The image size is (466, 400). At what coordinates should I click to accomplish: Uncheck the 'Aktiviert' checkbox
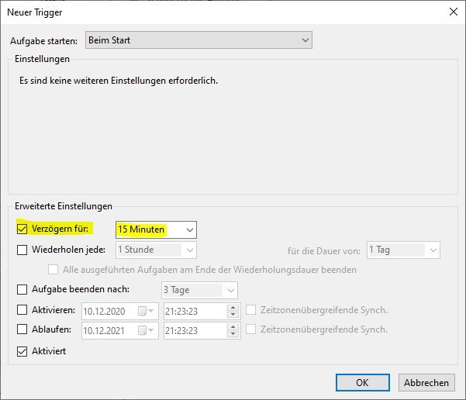point(22,351)
